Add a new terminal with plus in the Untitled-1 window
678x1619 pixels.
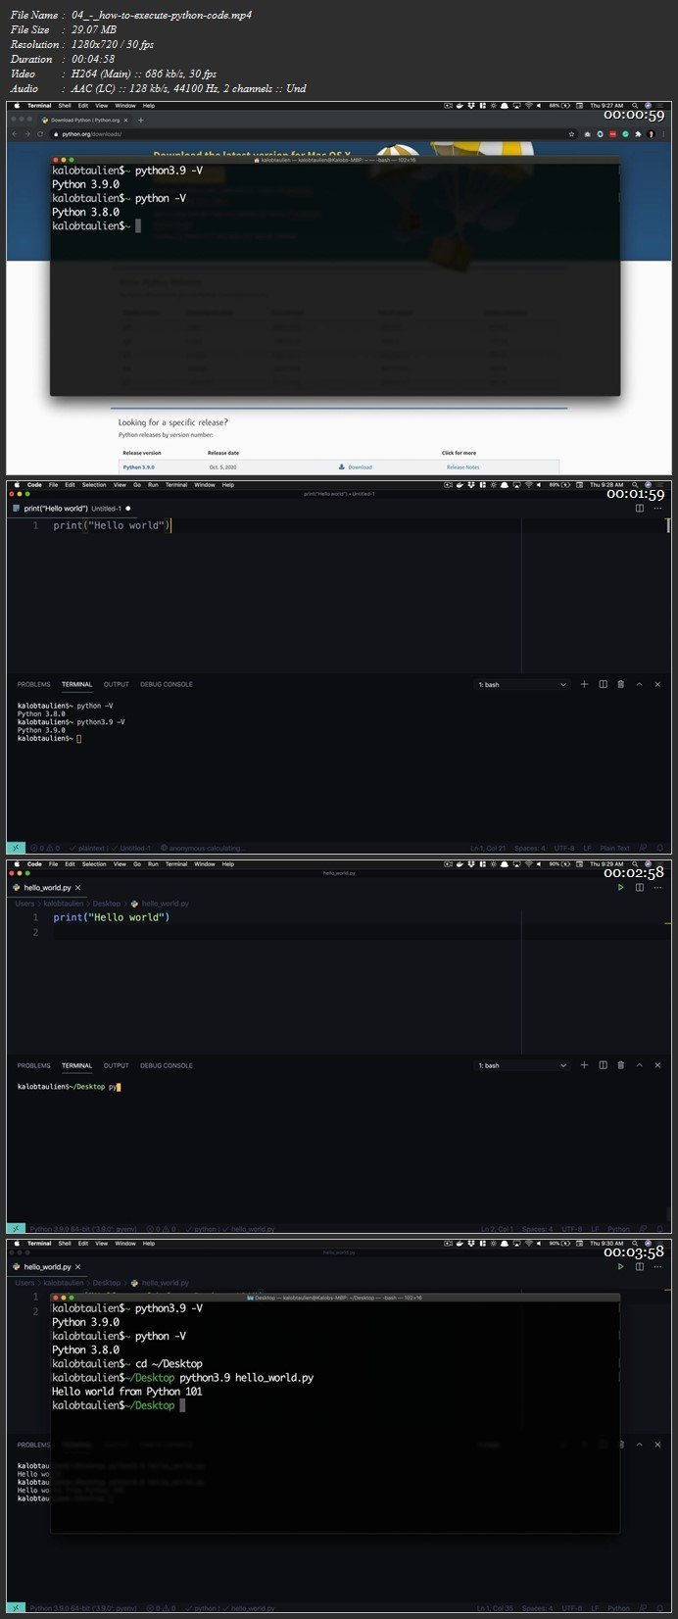pyautogui.click(x=585, y=684)
